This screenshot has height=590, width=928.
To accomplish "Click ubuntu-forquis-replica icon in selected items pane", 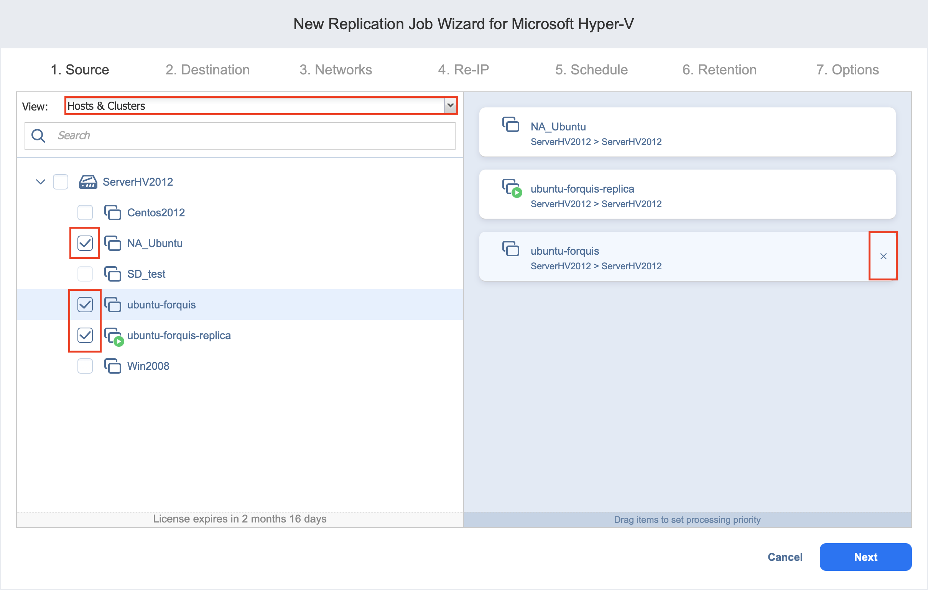I will point(512,188).
